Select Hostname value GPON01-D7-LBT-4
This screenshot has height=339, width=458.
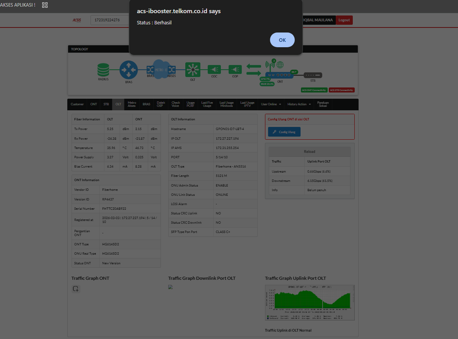pyautogui.click(x=230, y=129)
